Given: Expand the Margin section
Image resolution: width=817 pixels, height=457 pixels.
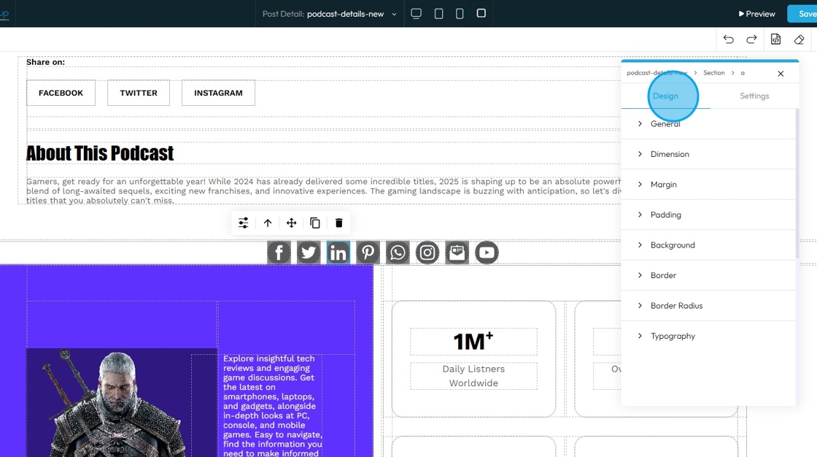Looking at the screenshot, I should (708, 185).
